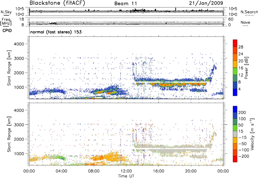Image resolution: width=258 pixels, height=178 pixels.
Task: Click the 18 tick on the frequency axis
Action: click(22, 19)
